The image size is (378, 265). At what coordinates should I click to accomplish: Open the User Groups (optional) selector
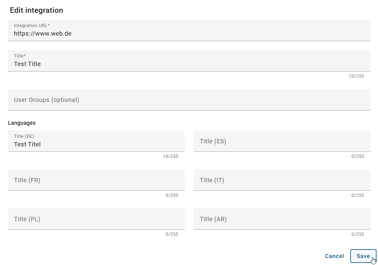[189, 100]
